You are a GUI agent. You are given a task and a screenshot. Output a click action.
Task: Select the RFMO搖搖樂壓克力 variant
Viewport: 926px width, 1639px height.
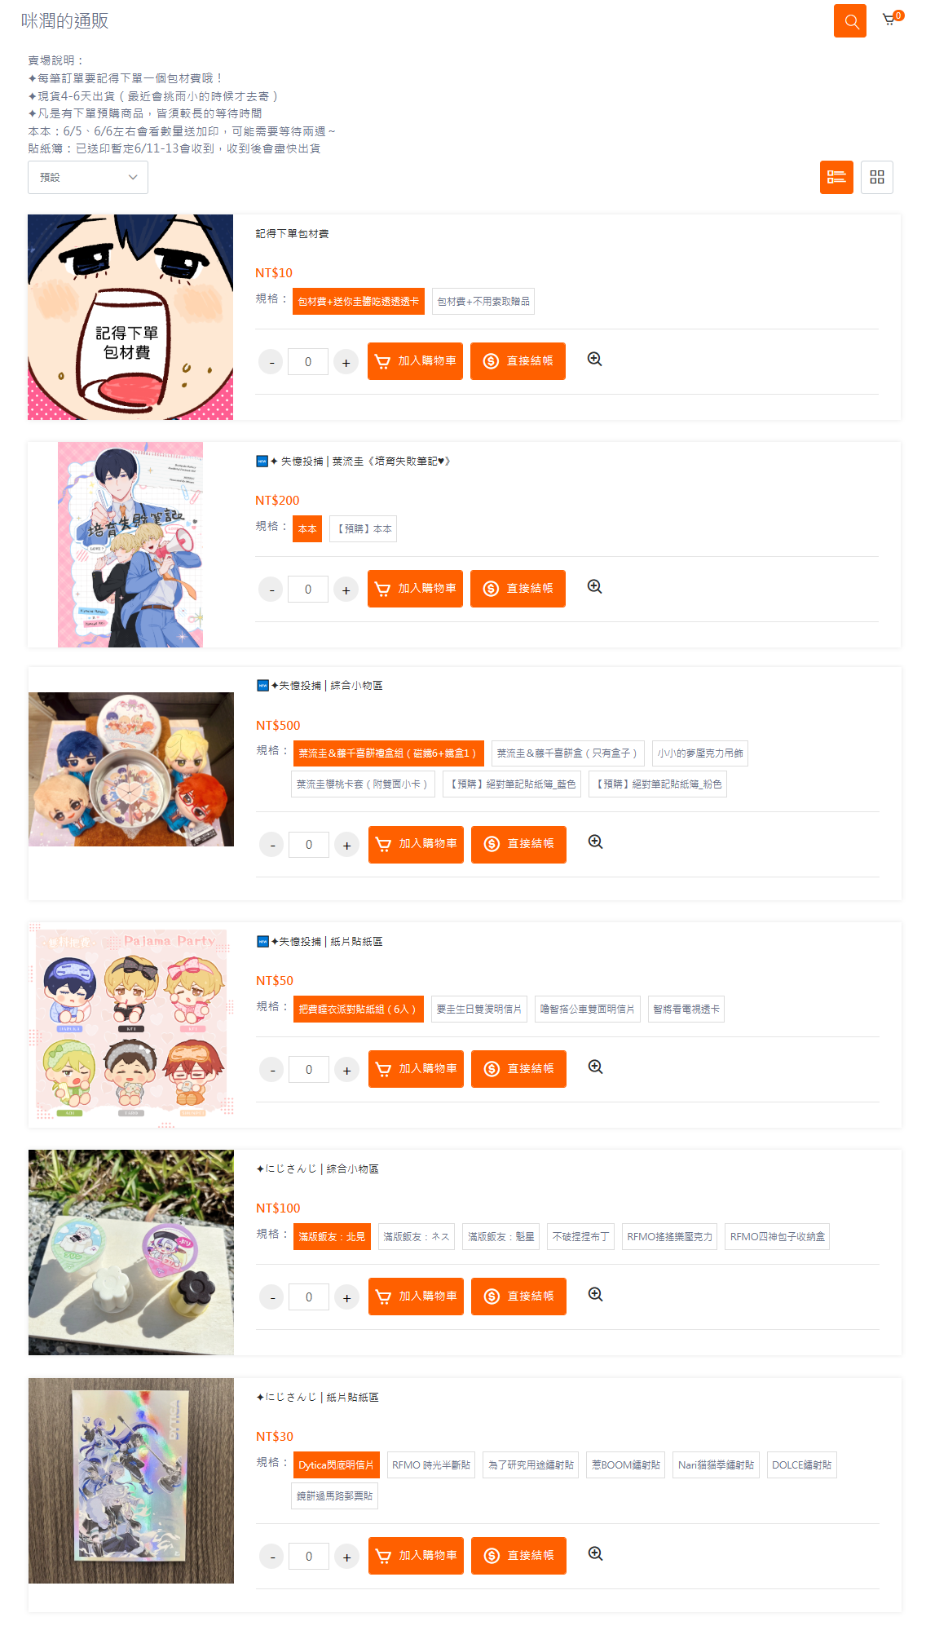(x=669, y=1237)
